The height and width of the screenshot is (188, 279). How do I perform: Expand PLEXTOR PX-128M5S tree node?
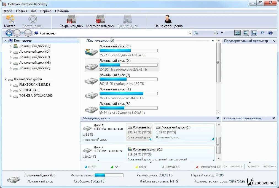[11, 85]
